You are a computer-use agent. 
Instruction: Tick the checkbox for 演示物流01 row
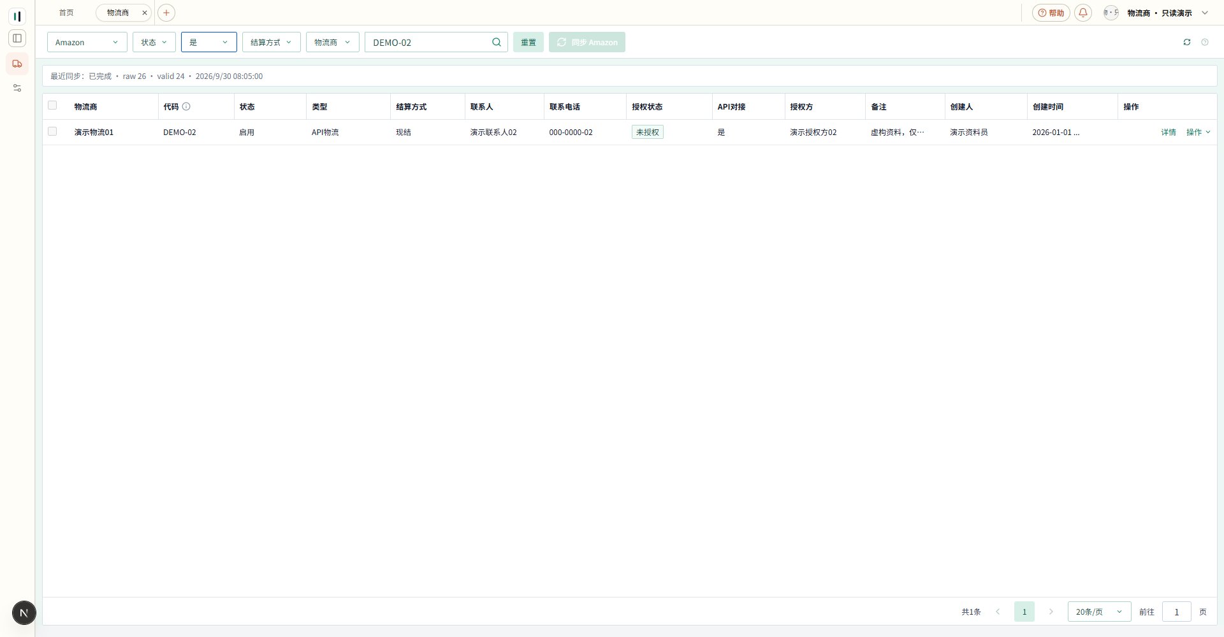52,131
